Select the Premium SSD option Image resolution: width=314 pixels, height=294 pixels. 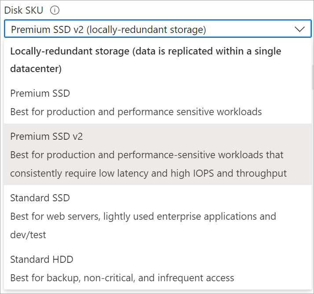[40, 93]
